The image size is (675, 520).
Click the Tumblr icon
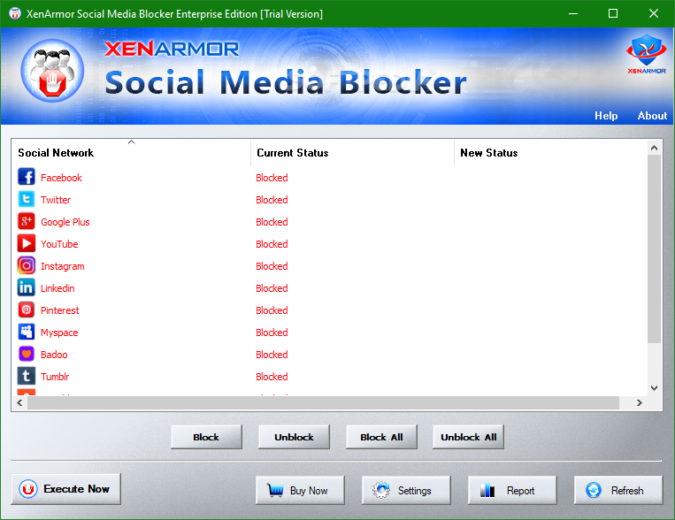(x=27, y=376)
